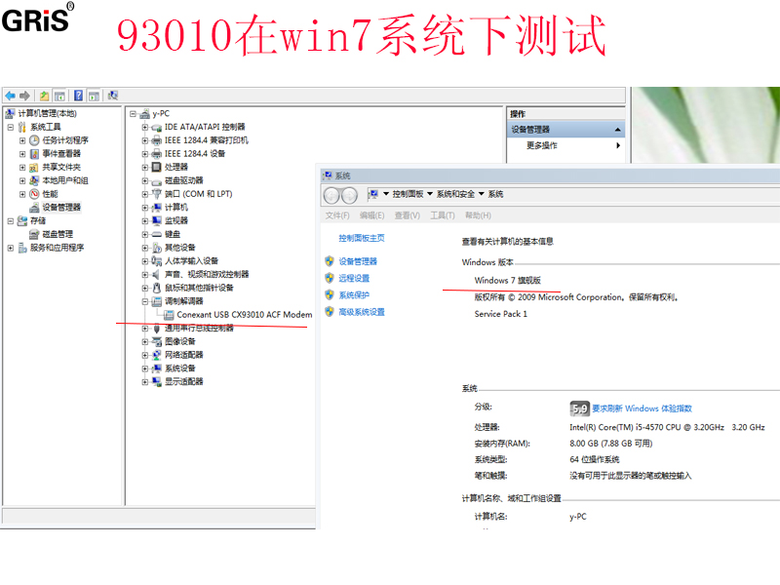Select the 事件查看器 icon in left tree

[34, 154]
